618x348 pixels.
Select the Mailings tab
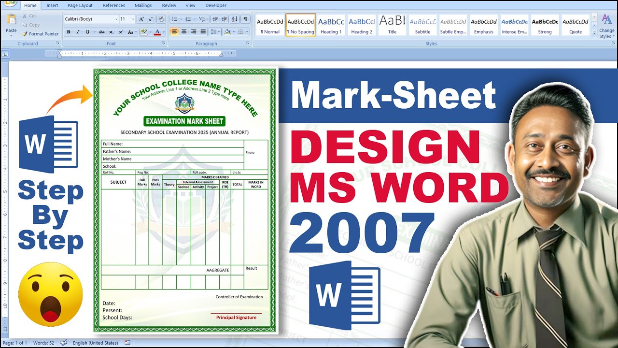coord(143,5)
